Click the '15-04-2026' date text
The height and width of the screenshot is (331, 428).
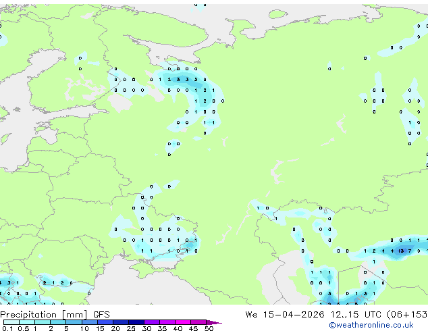tap(294, 314)
